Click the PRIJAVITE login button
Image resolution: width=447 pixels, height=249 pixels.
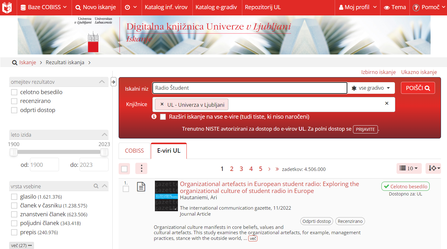coord(365,129)
